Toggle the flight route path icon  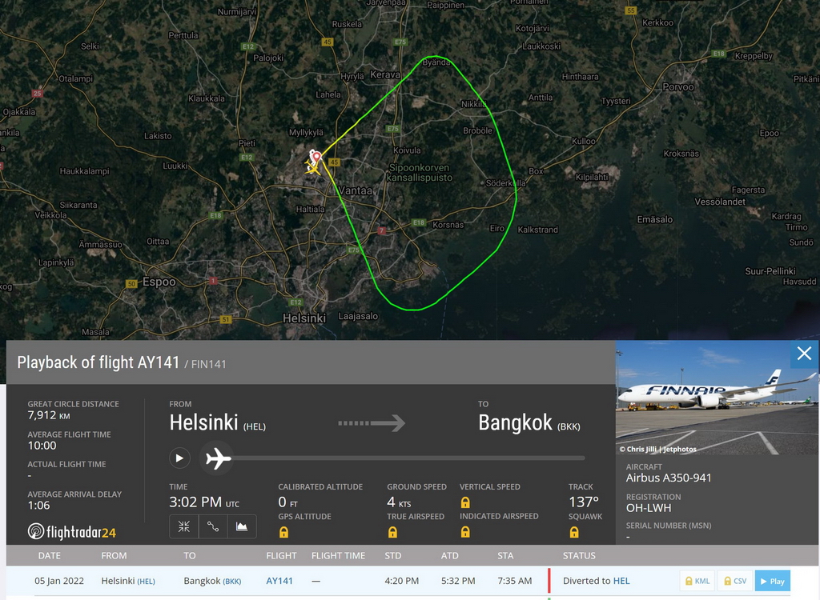click(x=213, y=526)
